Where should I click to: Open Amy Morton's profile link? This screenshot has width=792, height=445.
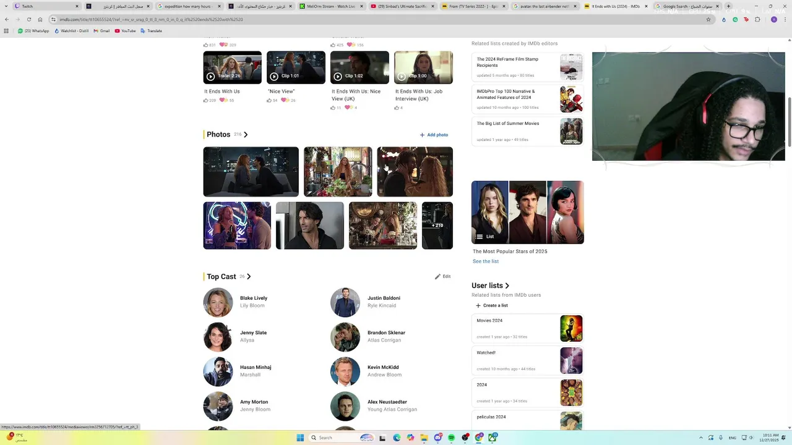(x=254, y=402)
